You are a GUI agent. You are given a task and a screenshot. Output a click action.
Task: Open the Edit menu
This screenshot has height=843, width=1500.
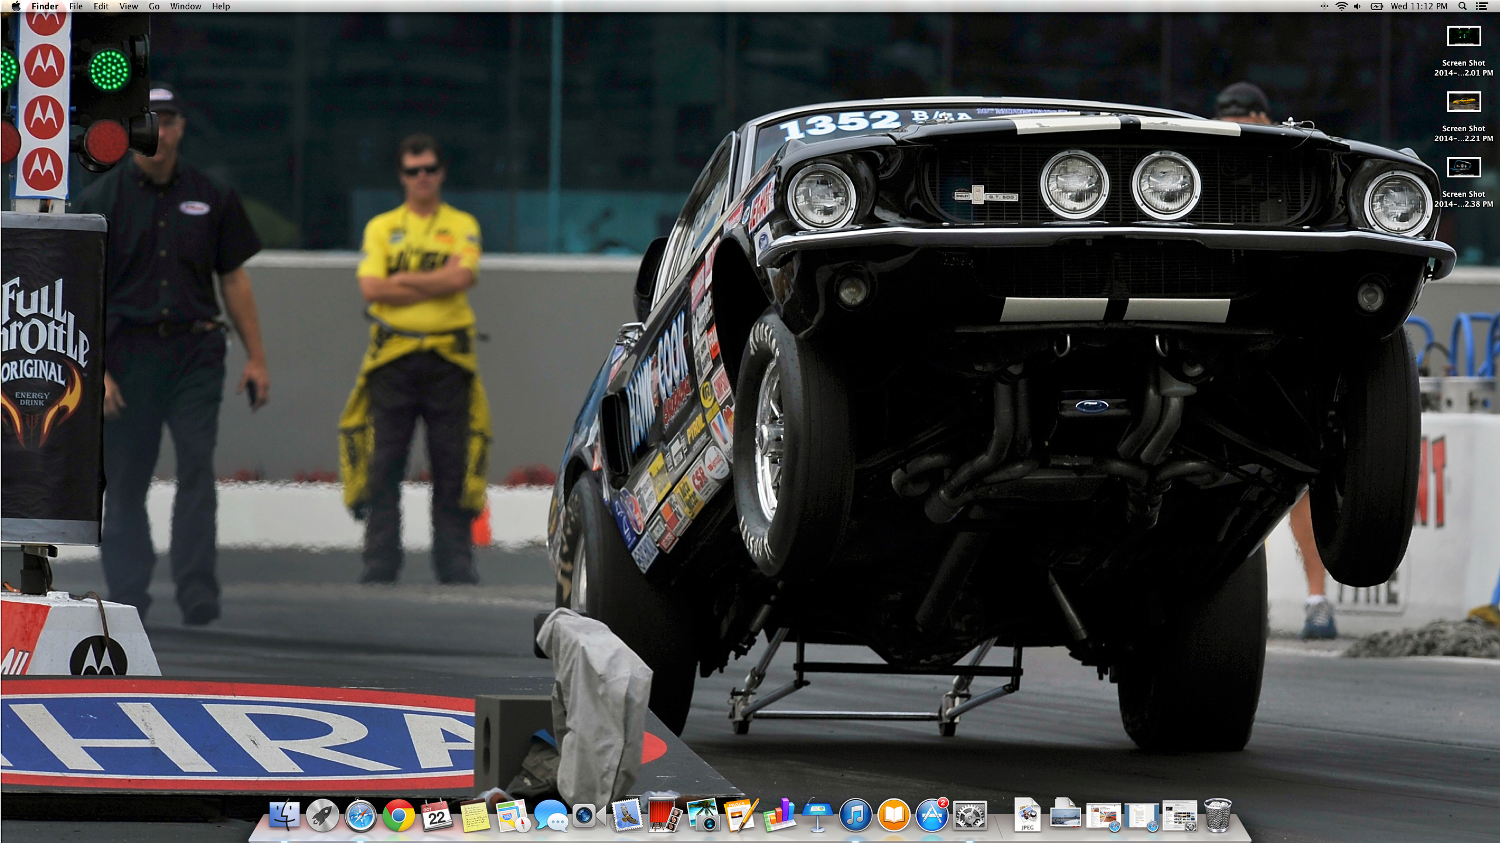(101, 6)
